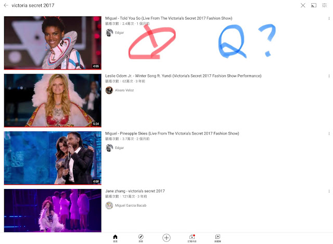This screenshot has width=333, height=244.
Task: Open title Leslie Odom Jr. - Winter Song
Action: click(x=183, y=76)
